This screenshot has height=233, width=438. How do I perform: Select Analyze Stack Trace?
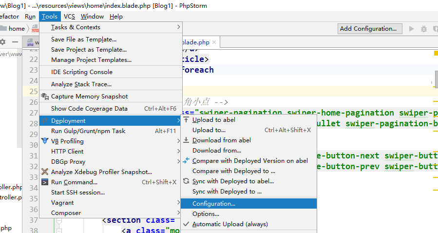[111, 84]
